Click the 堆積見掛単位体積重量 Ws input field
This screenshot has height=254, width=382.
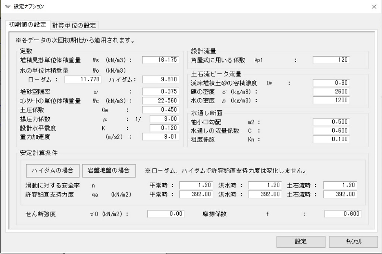click(x=160, y=60)
